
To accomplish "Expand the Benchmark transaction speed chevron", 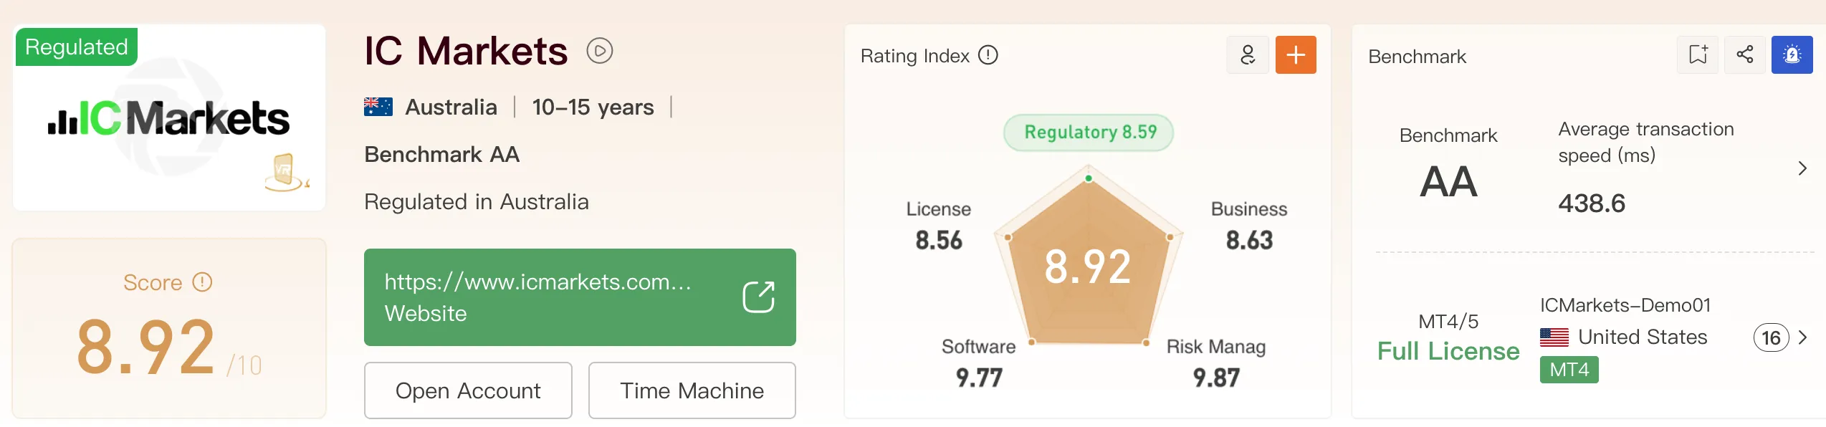I will [1802, 168].
